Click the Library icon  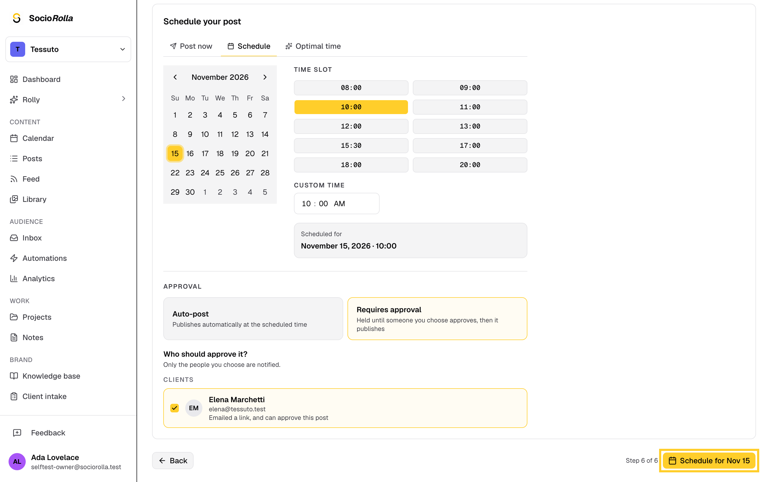click(x=14, y=199)
